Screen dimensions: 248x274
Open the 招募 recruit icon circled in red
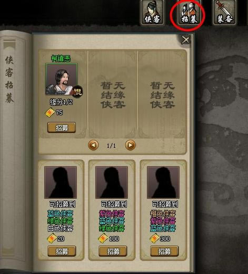pyautogui.click(x=189, y=13)
